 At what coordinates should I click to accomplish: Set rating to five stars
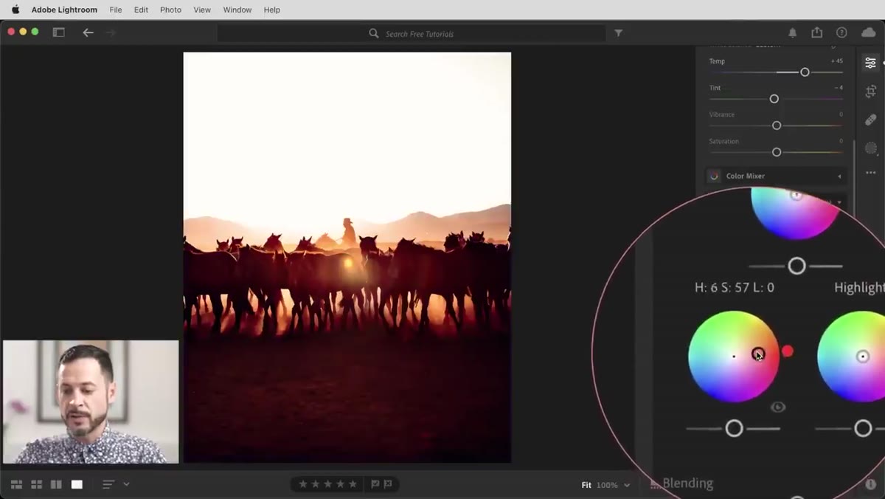[x=353, y=484]
